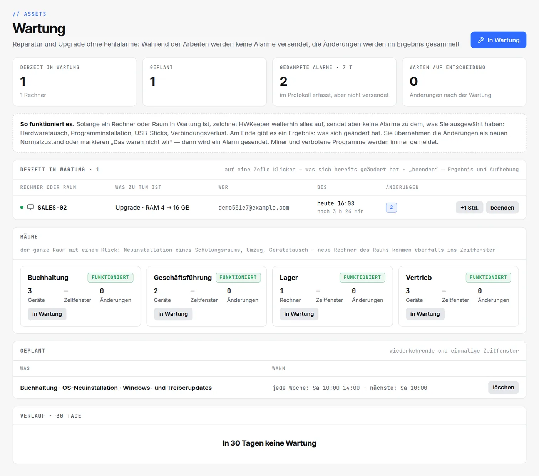Delete the planned Buchhaltung window with löschen
This screenshot has height=476, width=539.
[503, 388]
